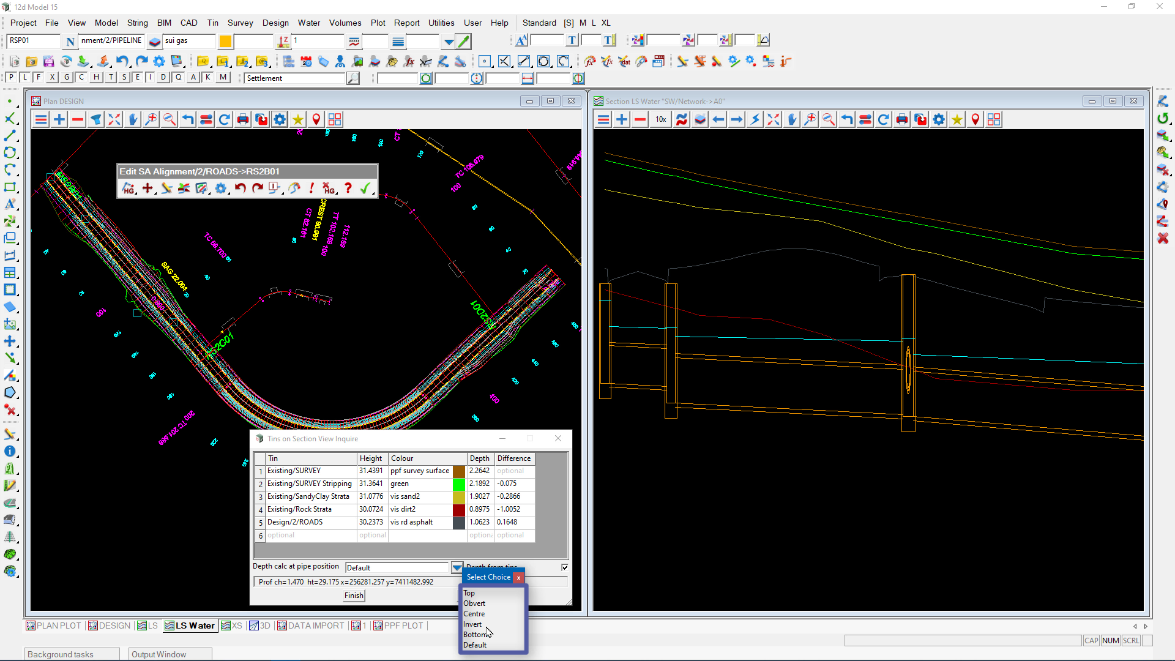Select the pan hand tool in Plan DESIGN view
The image size is (1175, 661).
[x=133, y=119]
